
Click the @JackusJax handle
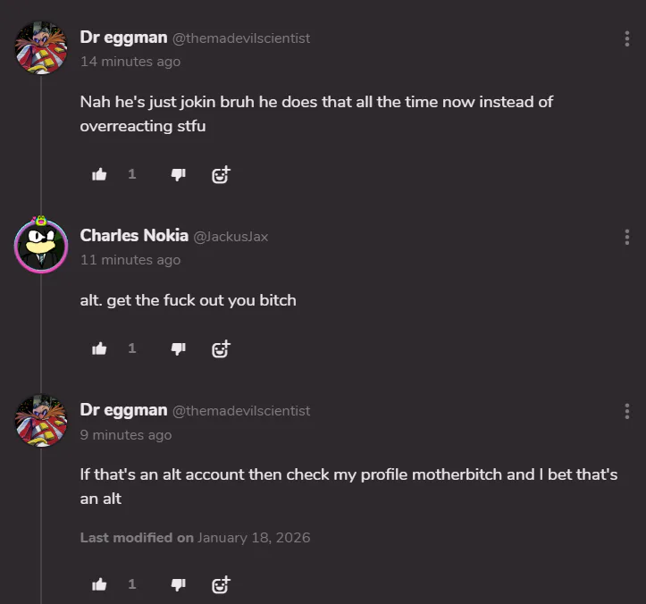coord(231,237)
